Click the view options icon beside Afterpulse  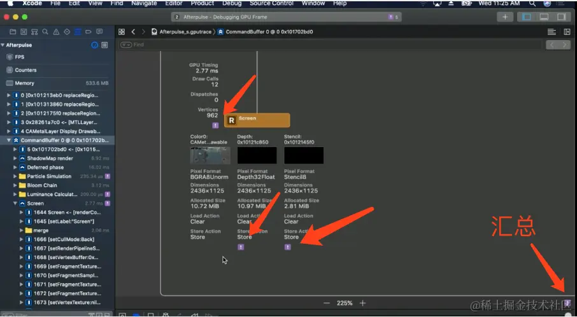[x=104, y=45]
